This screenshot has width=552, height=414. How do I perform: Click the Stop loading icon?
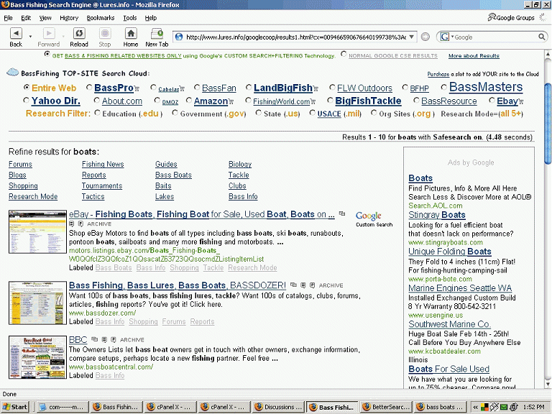click(x=105, y=35)
